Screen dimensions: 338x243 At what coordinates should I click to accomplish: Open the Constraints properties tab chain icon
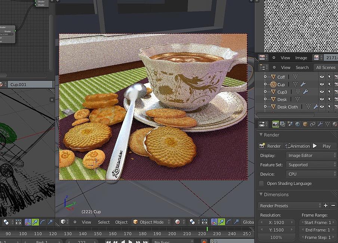tap(313, 124)
